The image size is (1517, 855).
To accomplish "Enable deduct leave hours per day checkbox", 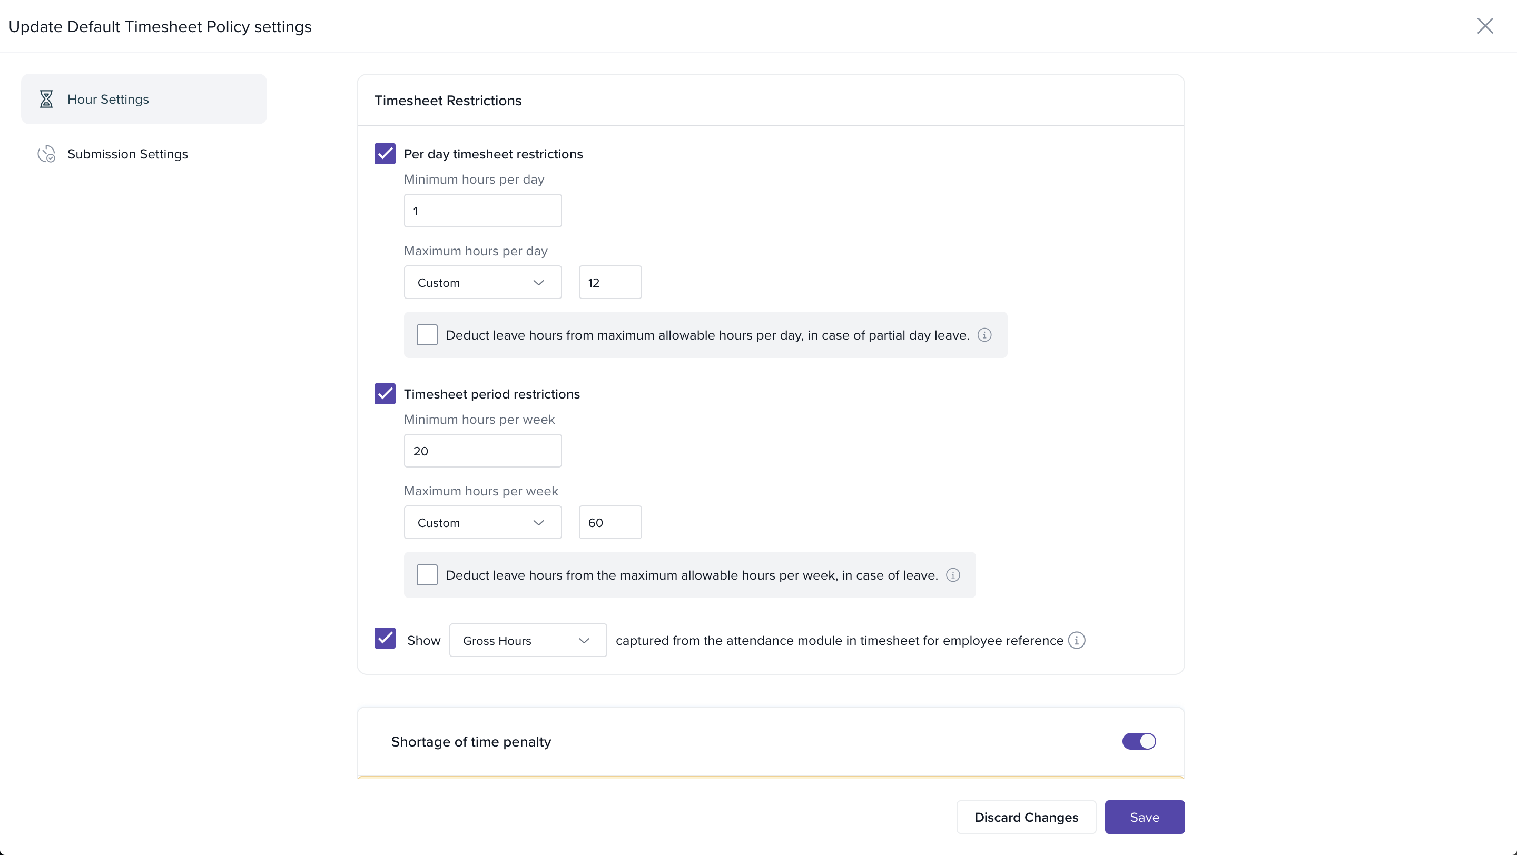I will 427,335.
